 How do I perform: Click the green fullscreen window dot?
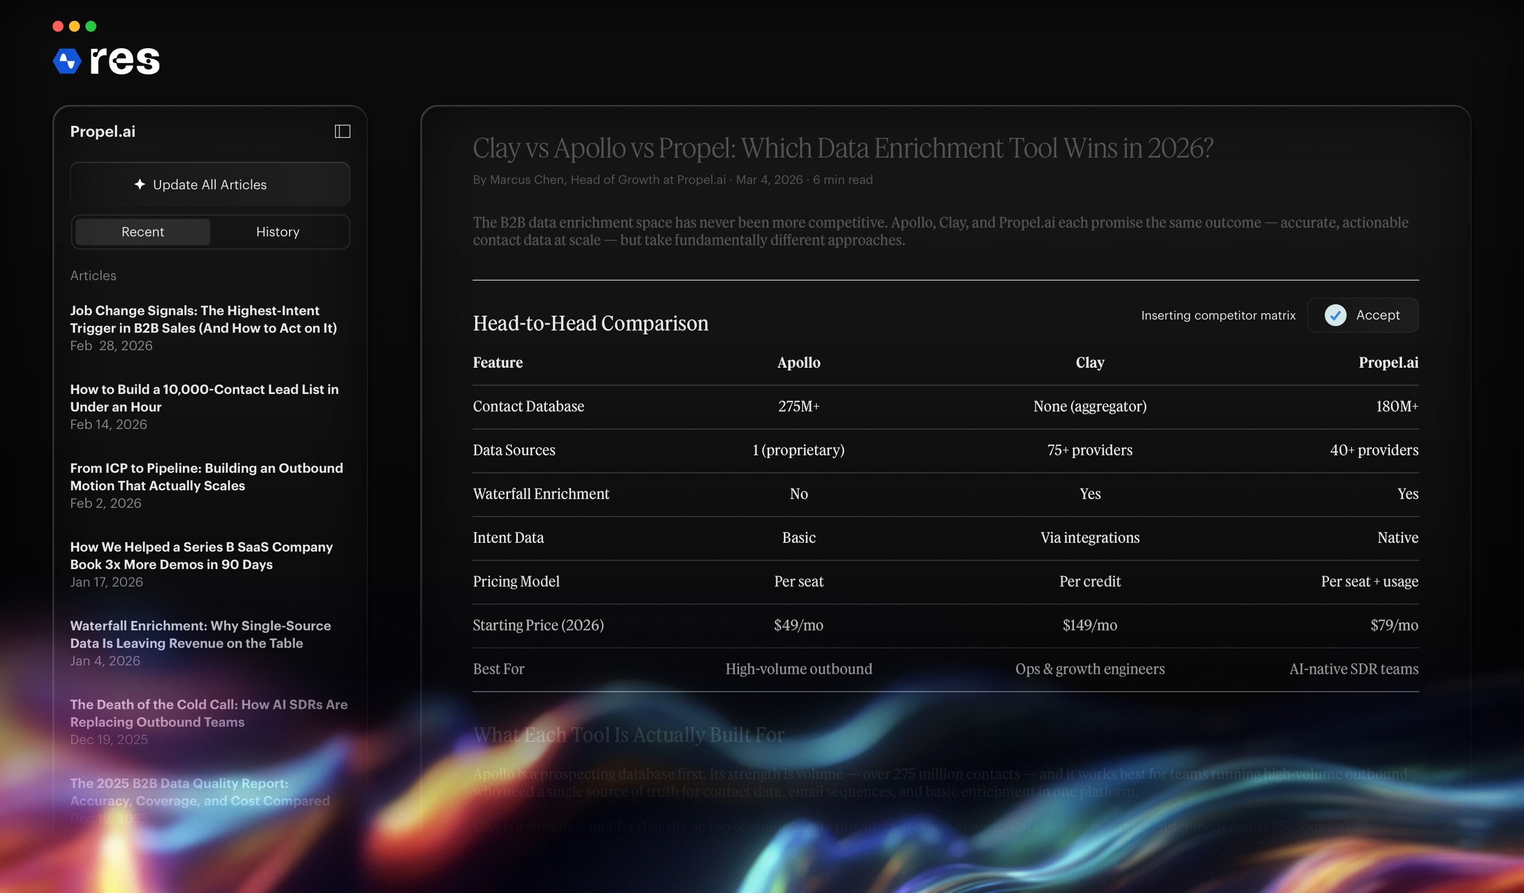91,26
